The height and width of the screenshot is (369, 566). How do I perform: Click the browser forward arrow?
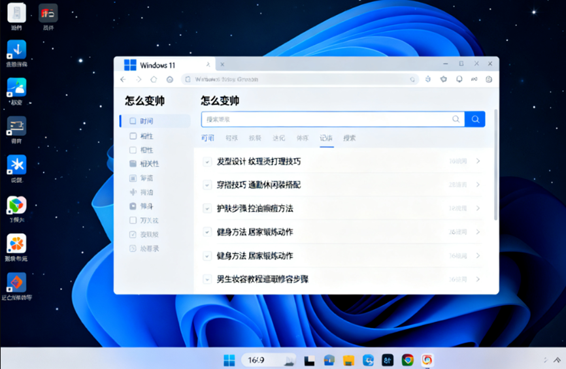139,80
